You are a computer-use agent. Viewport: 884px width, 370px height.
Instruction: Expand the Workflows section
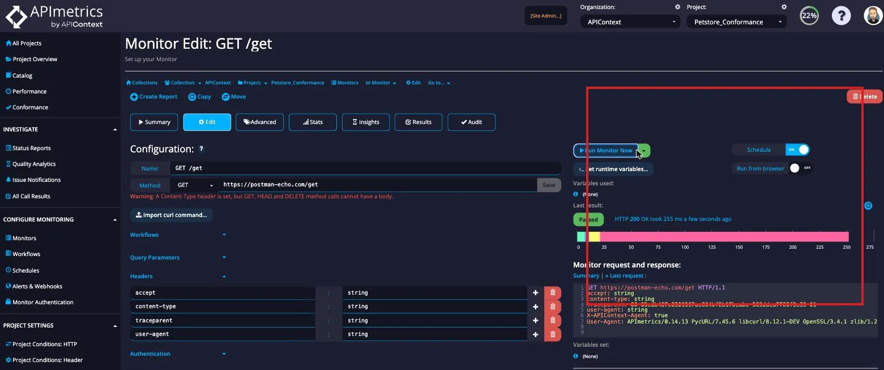[x=178, y=235]
